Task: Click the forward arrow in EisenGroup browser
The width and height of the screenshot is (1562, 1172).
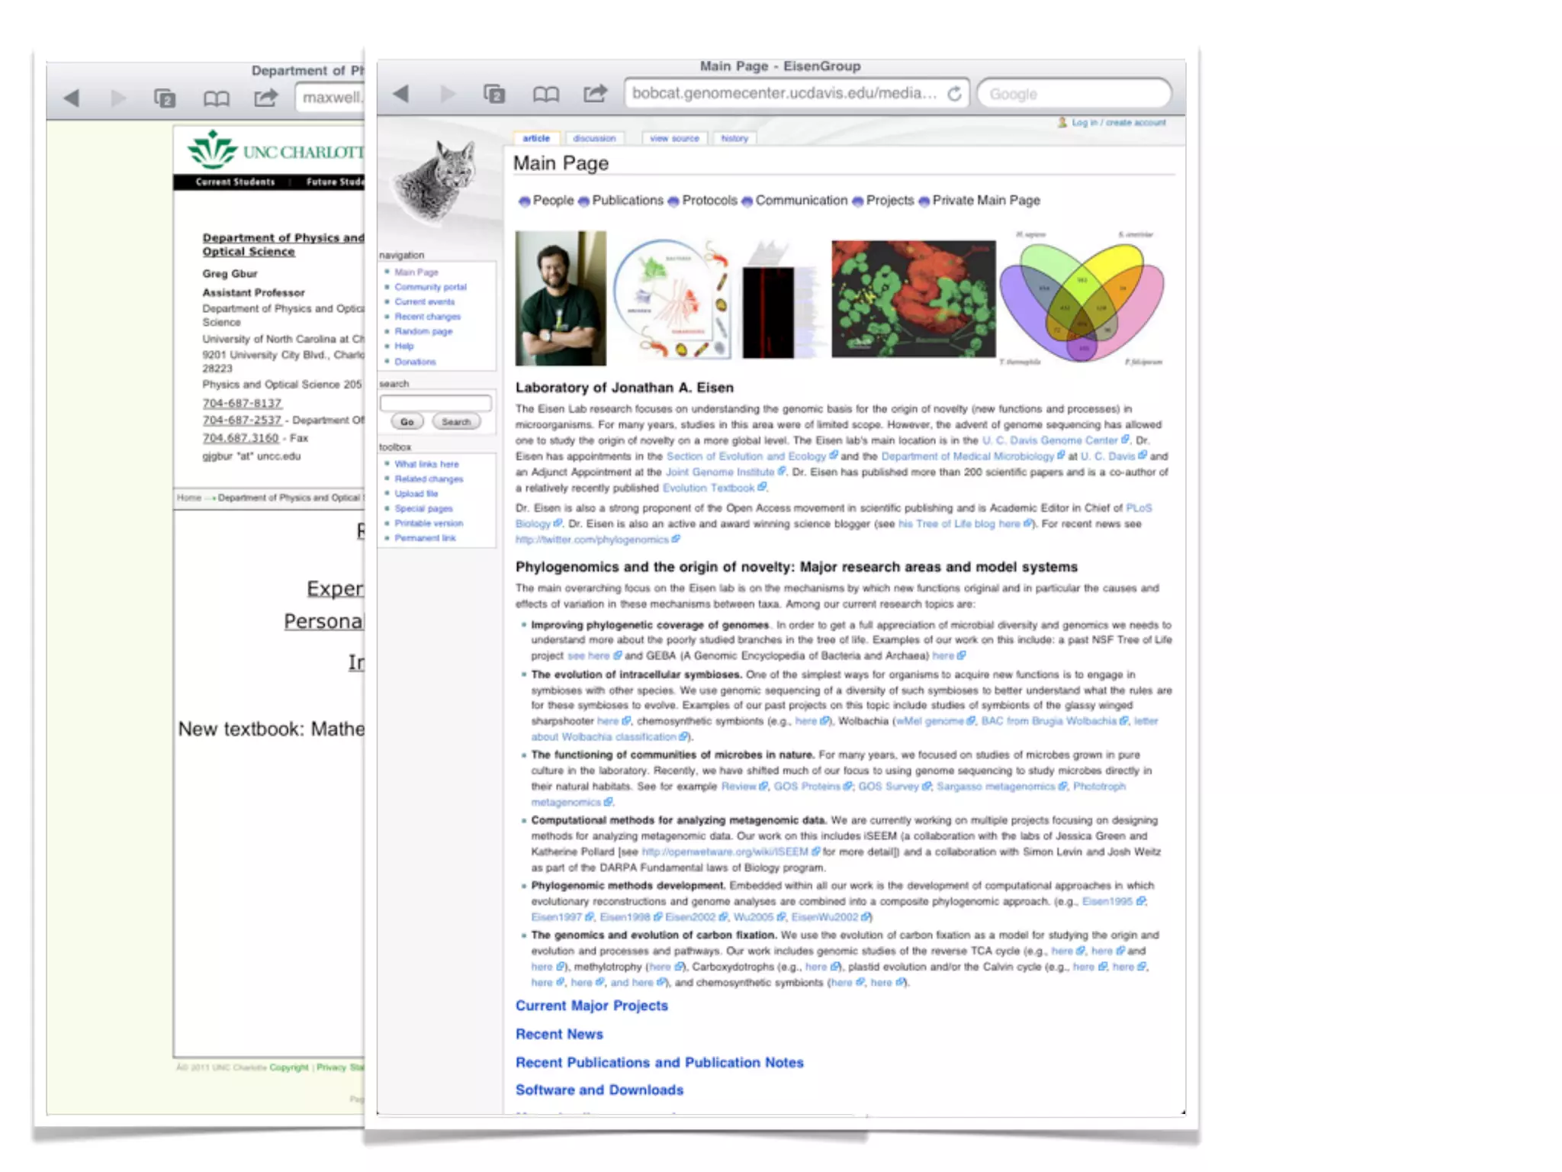Action: pyautogui.click(x=448, y=94)
